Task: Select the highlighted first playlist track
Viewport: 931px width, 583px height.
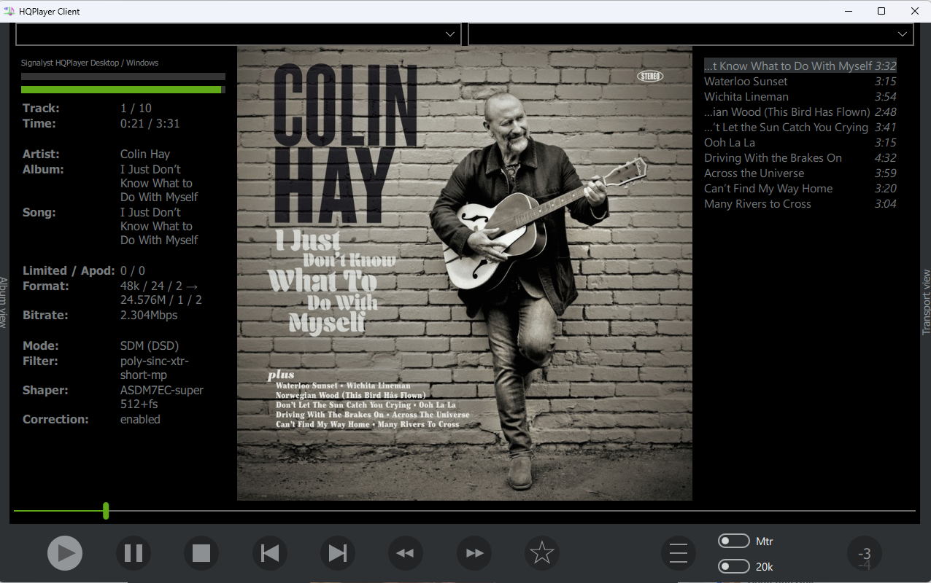Action: pos(800,66)
